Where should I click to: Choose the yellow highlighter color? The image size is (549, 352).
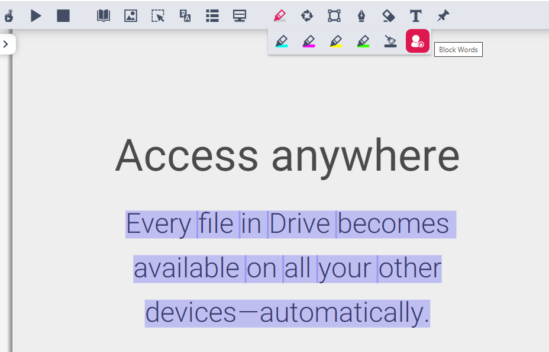click(x=336, y=41)
